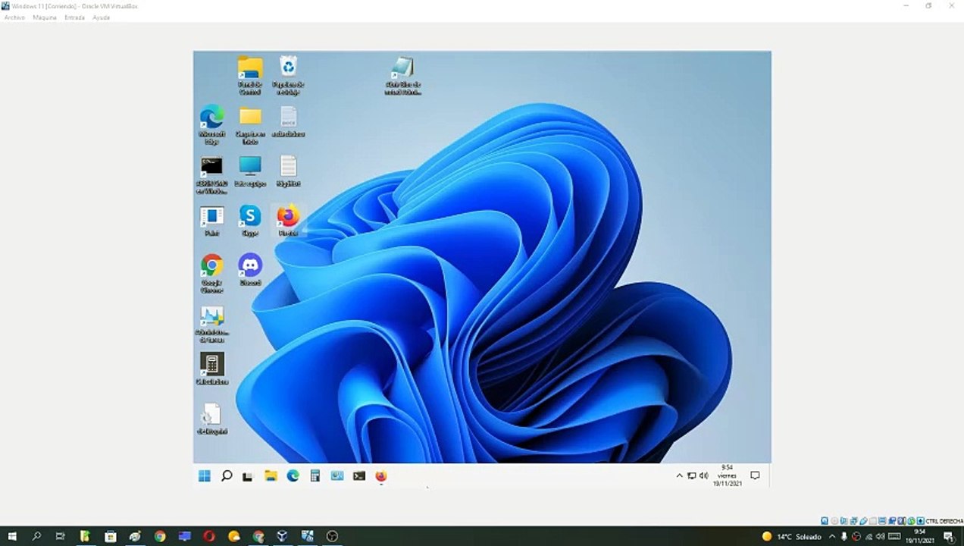The width and height of the screenshot is (964, 546).
Task: Select the Discord desktop shortcut
Action: click(249, 270)
